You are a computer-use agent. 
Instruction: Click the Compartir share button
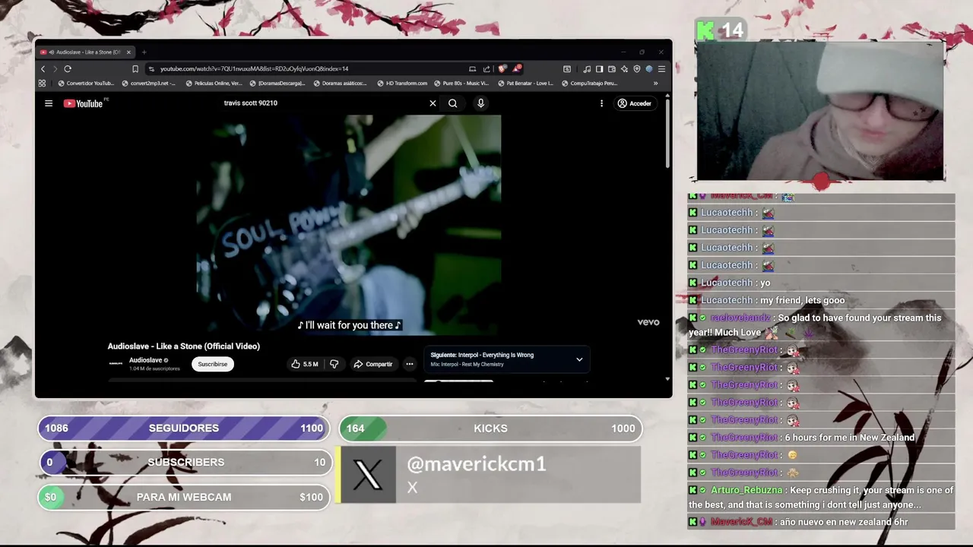click(372, 364)
